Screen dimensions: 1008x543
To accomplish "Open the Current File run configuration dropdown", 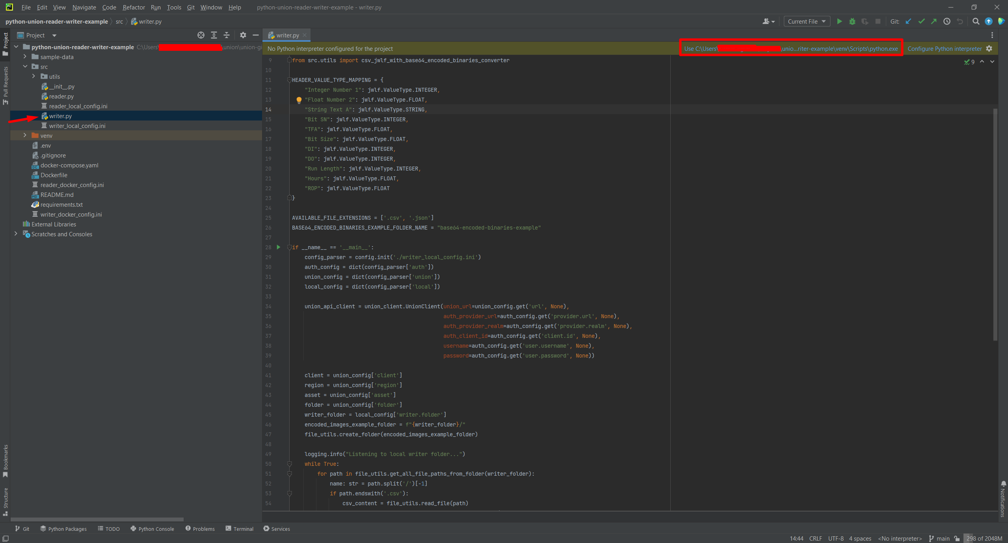I will point(806,21).
